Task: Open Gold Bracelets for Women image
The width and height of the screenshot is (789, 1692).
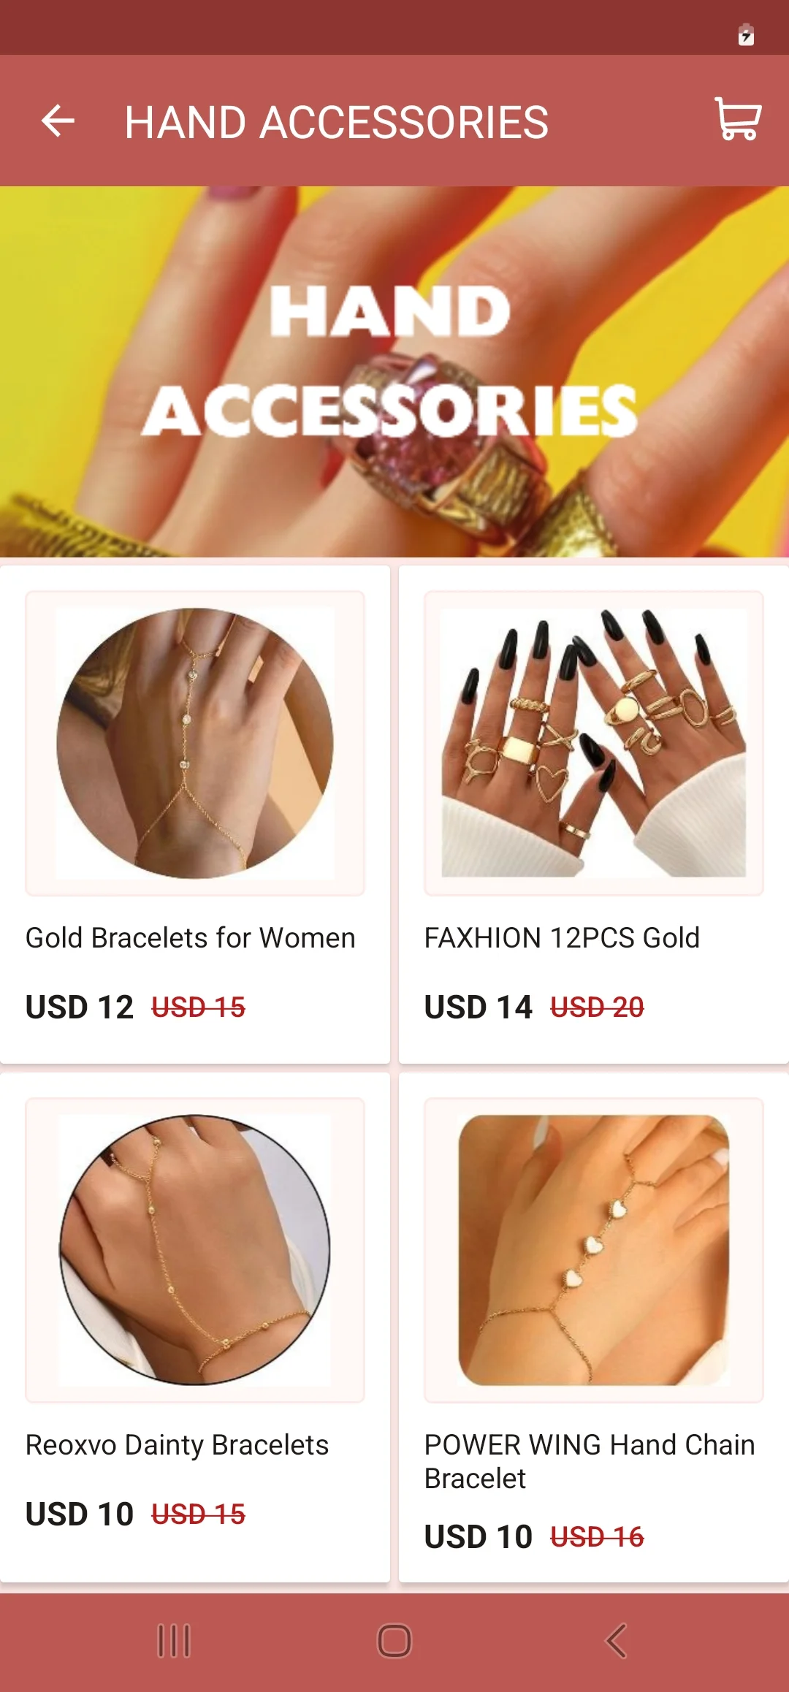Action: coord(195,743)
